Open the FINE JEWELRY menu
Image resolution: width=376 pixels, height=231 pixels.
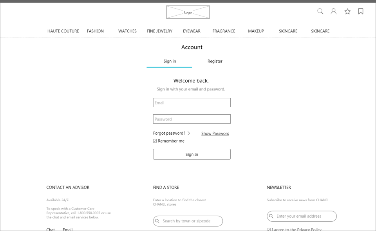point(160,31)
